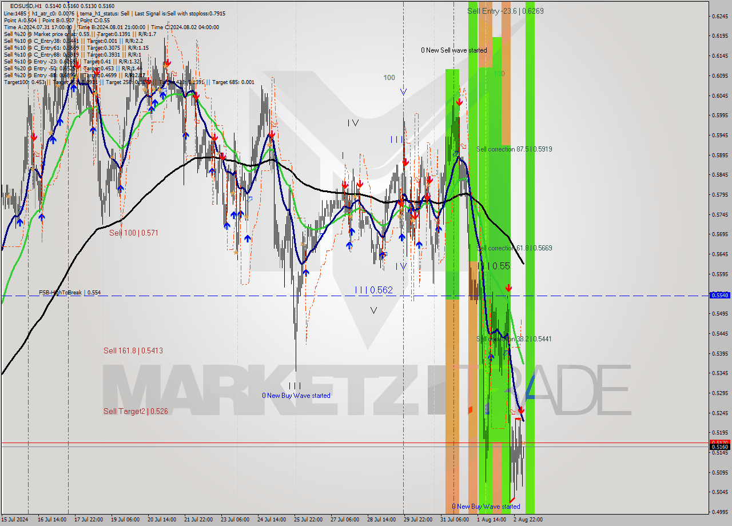Click the '2 Aug 22:00' time axis label
The height and width of the screenshot is (526, 732).
528,520
